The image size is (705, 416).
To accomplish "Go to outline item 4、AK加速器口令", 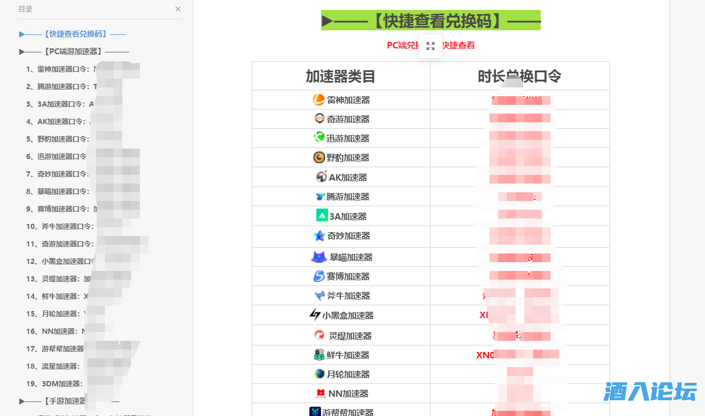I will (x=59, y=121).
